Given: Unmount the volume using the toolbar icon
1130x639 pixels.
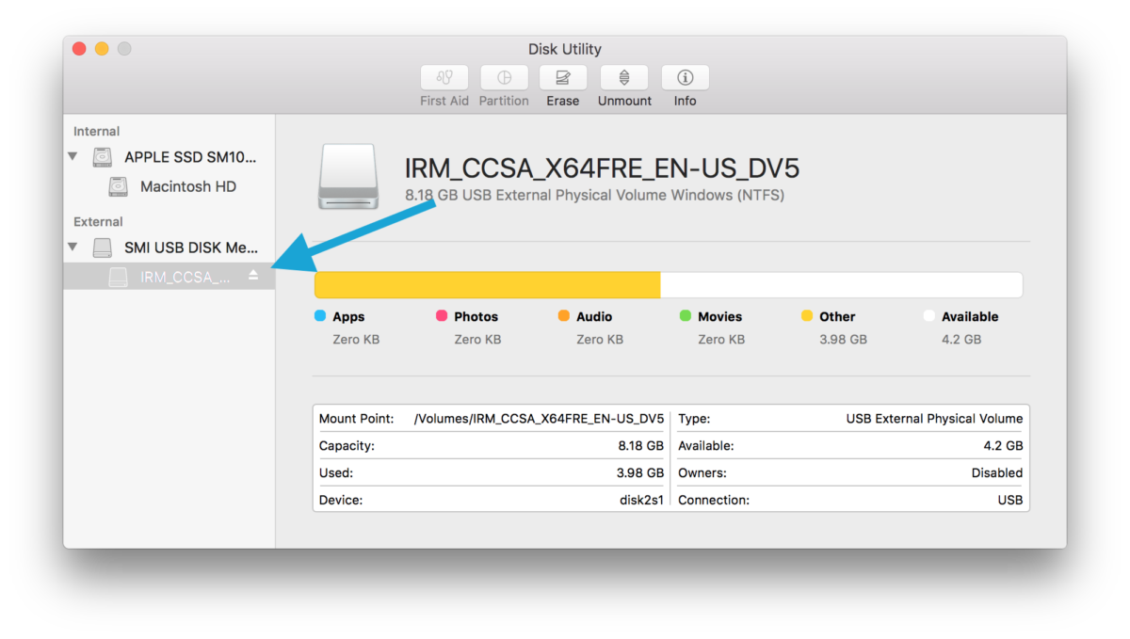Looking at the screenshot, I should [623, 77].
